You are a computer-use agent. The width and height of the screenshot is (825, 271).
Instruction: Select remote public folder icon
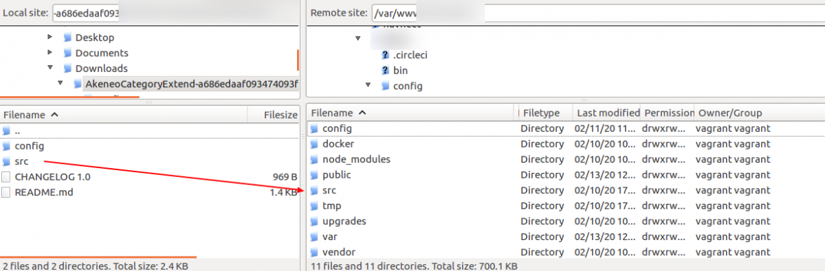(314, 175)
